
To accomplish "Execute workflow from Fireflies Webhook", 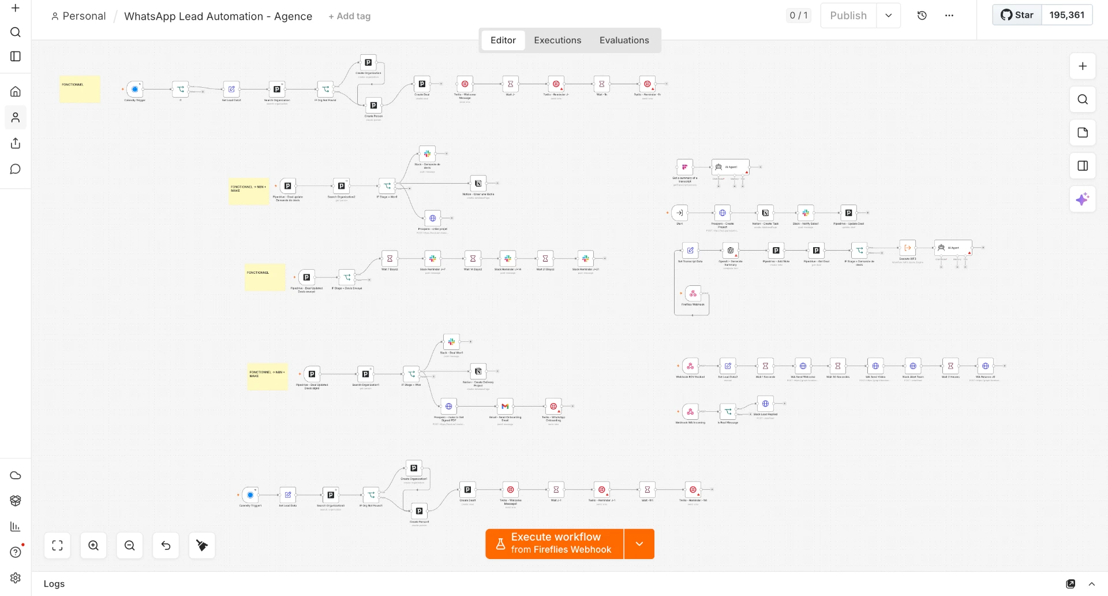I will (x=555, y=544).
